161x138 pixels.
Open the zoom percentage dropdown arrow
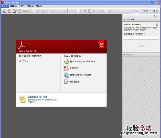click(x=77, y=11)
